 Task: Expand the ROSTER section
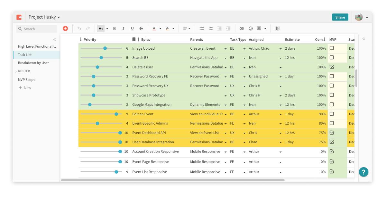click(x=16, y=71)
